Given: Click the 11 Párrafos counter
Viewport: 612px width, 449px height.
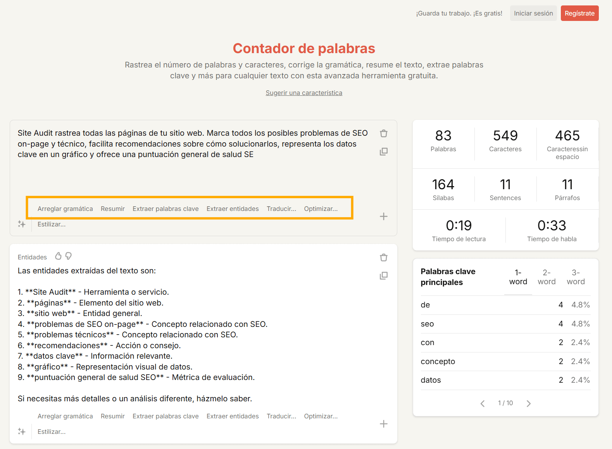Looking at the screenshot, I should tap(567, 189).
